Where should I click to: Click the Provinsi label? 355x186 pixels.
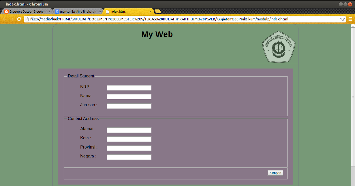tap(89, 147)
